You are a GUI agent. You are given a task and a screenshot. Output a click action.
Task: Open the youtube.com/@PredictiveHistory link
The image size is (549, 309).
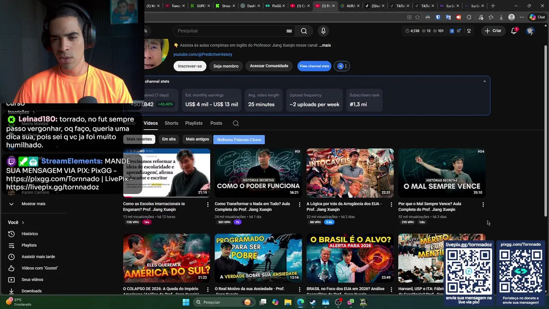pos(202,55)
